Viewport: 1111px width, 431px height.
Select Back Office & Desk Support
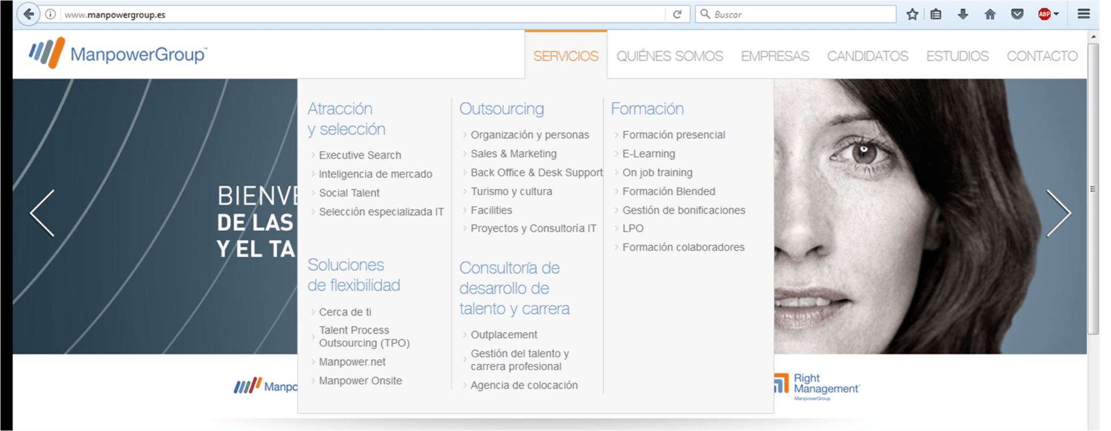tap(536, 172)
